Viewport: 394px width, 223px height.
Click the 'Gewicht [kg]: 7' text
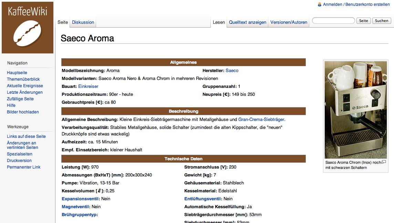tap(200, 175)
